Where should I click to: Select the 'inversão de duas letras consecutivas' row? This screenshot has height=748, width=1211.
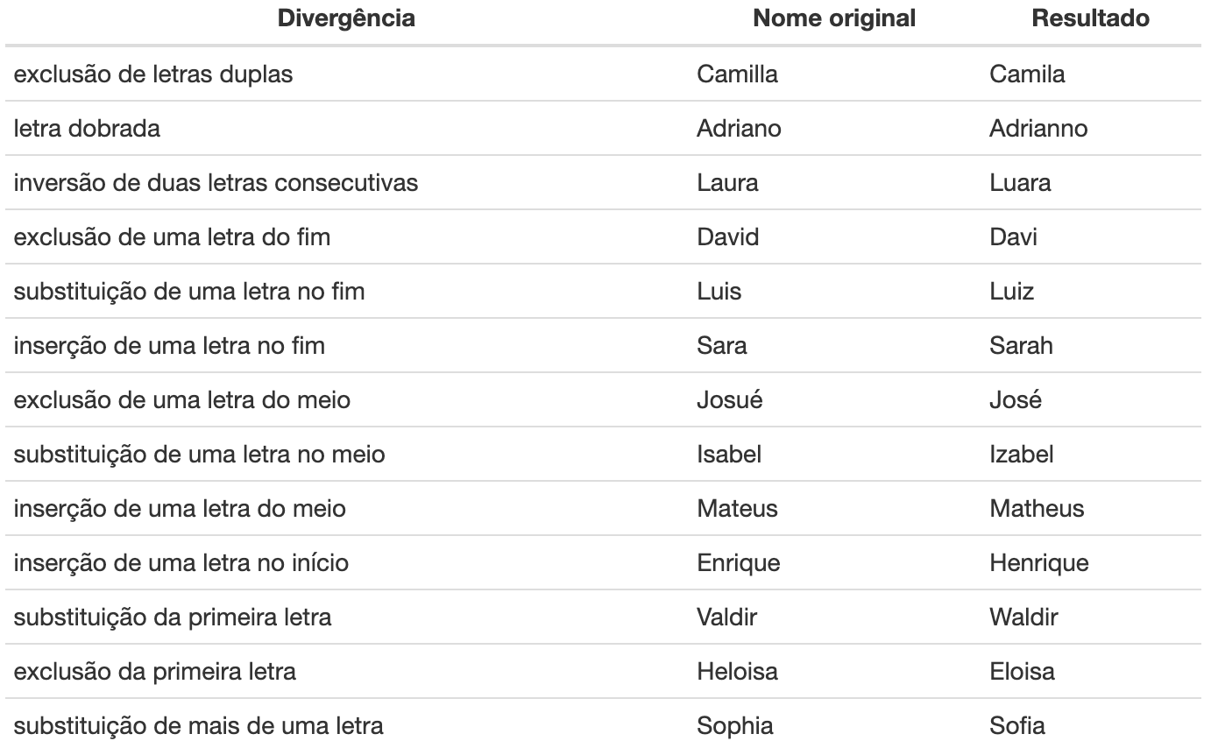click(x=605, y=183)
